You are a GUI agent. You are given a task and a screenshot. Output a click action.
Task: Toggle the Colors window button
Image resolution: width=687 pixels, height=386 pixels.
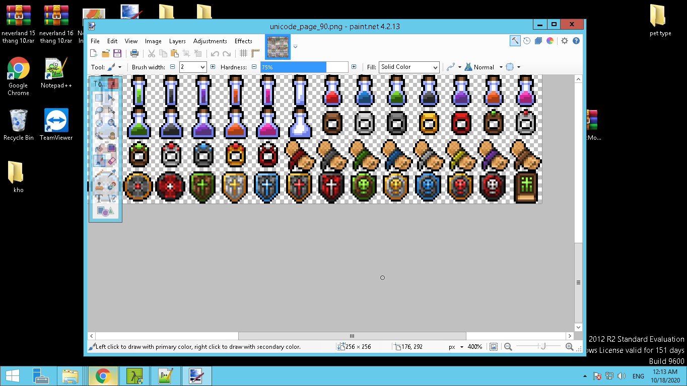pyautogui.click(x=550, y=41)
